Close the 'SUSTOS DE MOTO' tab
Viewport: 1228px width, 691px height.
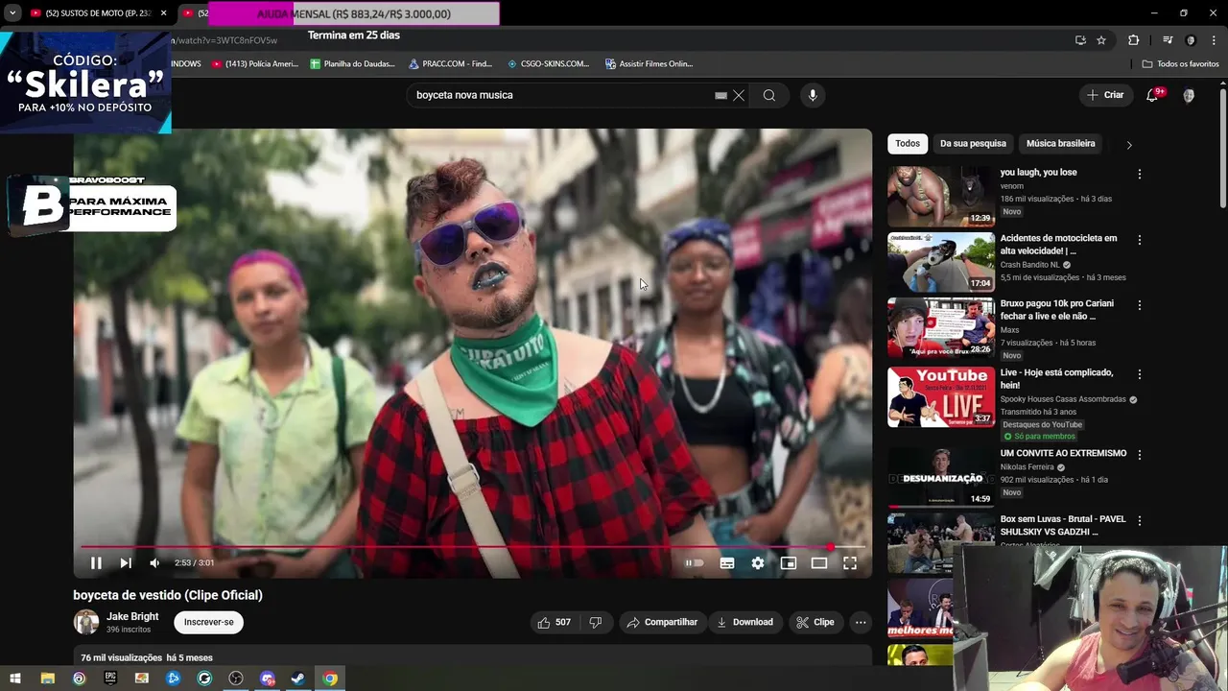[163, 13]
